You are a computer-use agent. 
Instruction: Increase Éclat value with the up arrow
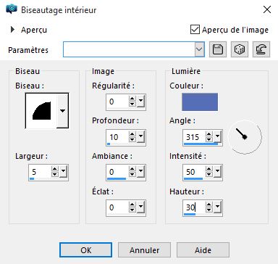[x=132, y=205]
